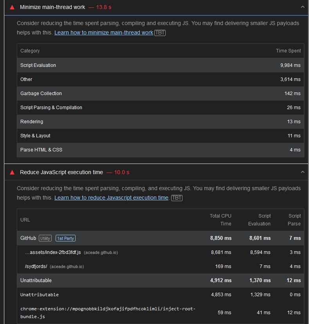The width and height of the screenshot is (309, 324).
Task: Open the assets/index-2fbd3fdf.js script URL
Action: (x=53, y=252)
